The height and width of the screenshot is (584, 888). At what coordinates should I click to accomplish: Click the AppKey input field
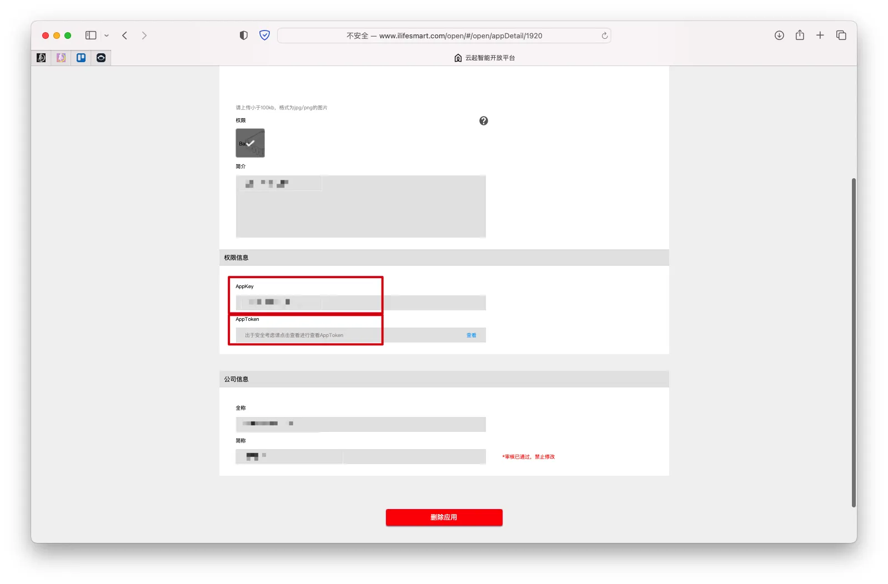[x=360, y=303]
